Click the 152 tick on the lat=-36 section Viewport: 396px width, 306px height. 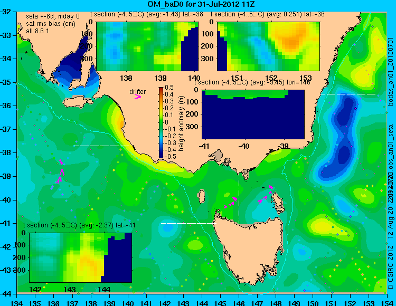coord(271,78)
